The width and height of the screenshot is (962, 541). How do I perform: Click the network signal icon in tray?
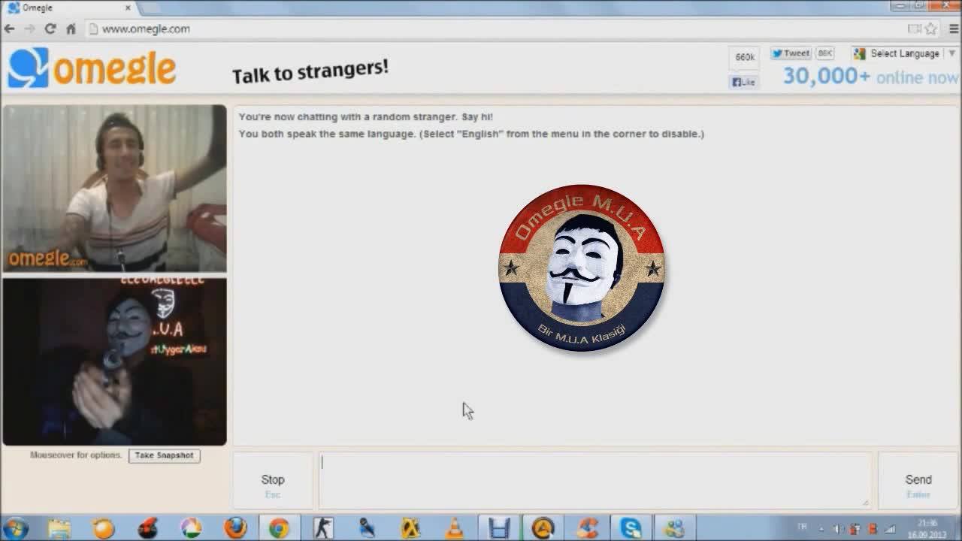coord(890,529)
